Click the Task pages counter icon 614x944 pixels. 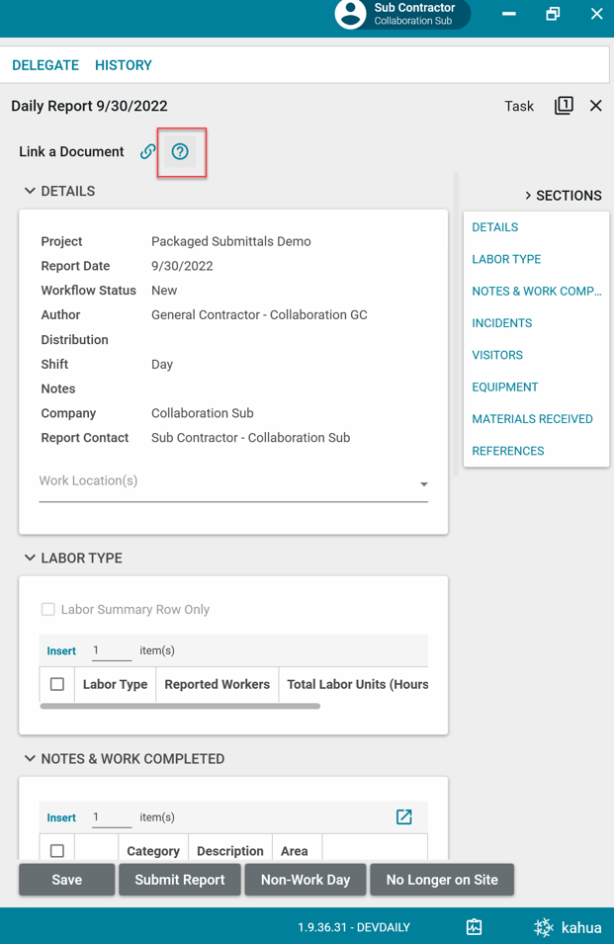564,106
